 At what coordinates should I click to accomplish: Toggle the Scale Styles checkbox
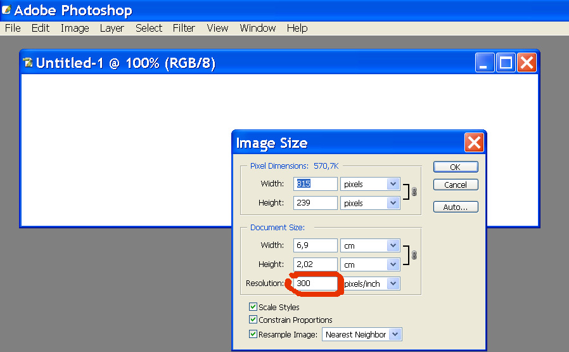(x=253, y=306)
